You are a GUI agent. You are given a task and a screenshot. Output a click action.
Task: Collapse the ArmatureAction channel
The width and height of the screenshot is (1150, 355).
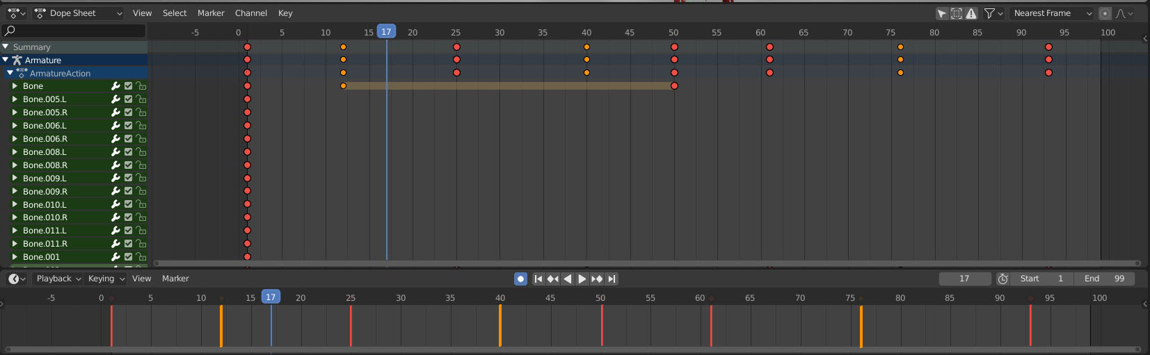click(x=10, y=73)
